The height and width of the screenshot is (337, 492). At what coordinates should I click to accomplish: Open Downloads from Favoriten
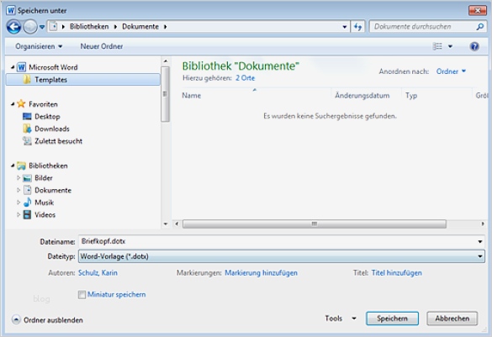point(52,129)
